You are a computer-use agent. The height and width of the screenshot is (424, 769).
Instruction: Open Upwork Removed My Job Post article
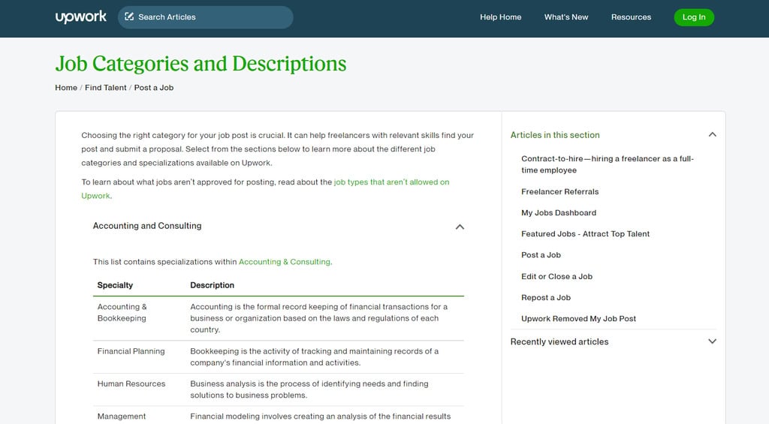click(578, 319)
